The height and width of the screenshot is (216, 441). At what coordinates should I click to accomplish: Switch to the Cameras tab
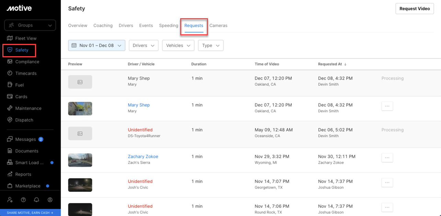tap(218, 25)
